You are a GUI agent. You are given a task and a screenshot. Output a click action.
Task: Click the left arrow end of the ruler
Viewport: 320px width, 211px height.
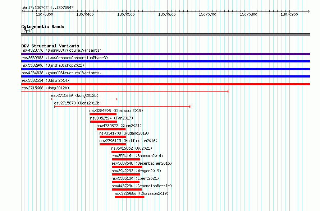point(22,11)
